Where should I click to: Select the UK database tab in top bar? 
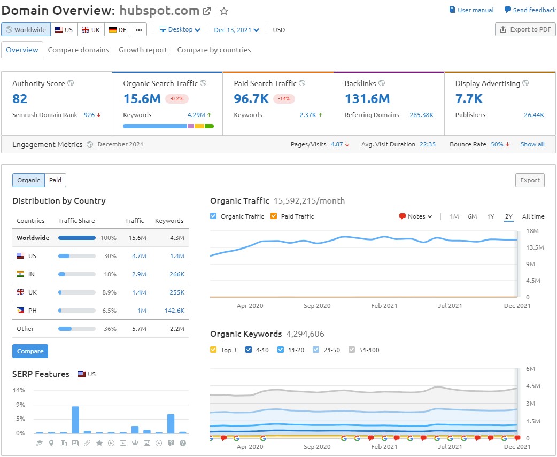[91, 30]
